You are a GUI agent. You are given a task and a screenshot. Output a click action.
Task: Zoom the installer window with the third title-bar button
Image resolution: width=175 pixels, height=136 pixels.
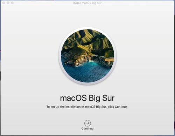12,3
